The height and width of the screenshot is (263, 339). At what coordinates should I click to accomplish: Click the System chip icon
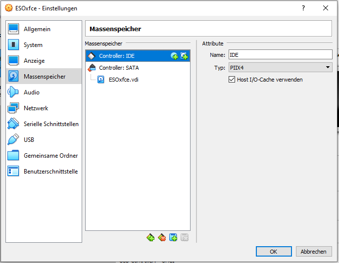13,44
